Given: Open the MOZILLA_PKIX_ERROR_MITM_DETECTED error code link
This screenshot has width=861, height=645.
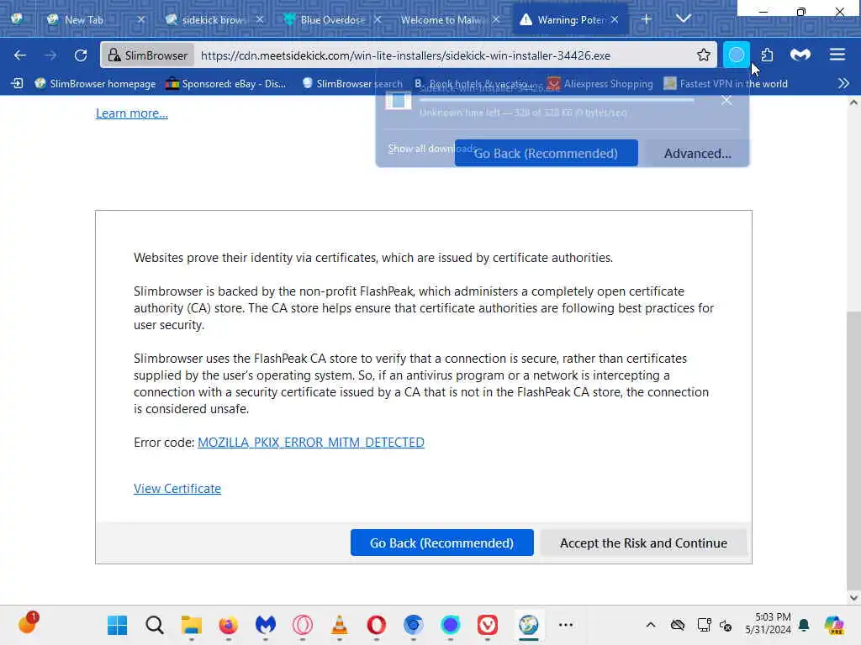Looking at the screenshot, I should click(311, 442).
